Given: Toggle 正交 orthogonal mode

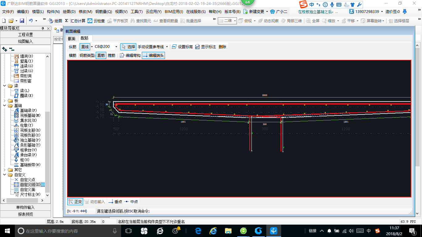Looking at the screenshot, I should pos(75,202).
